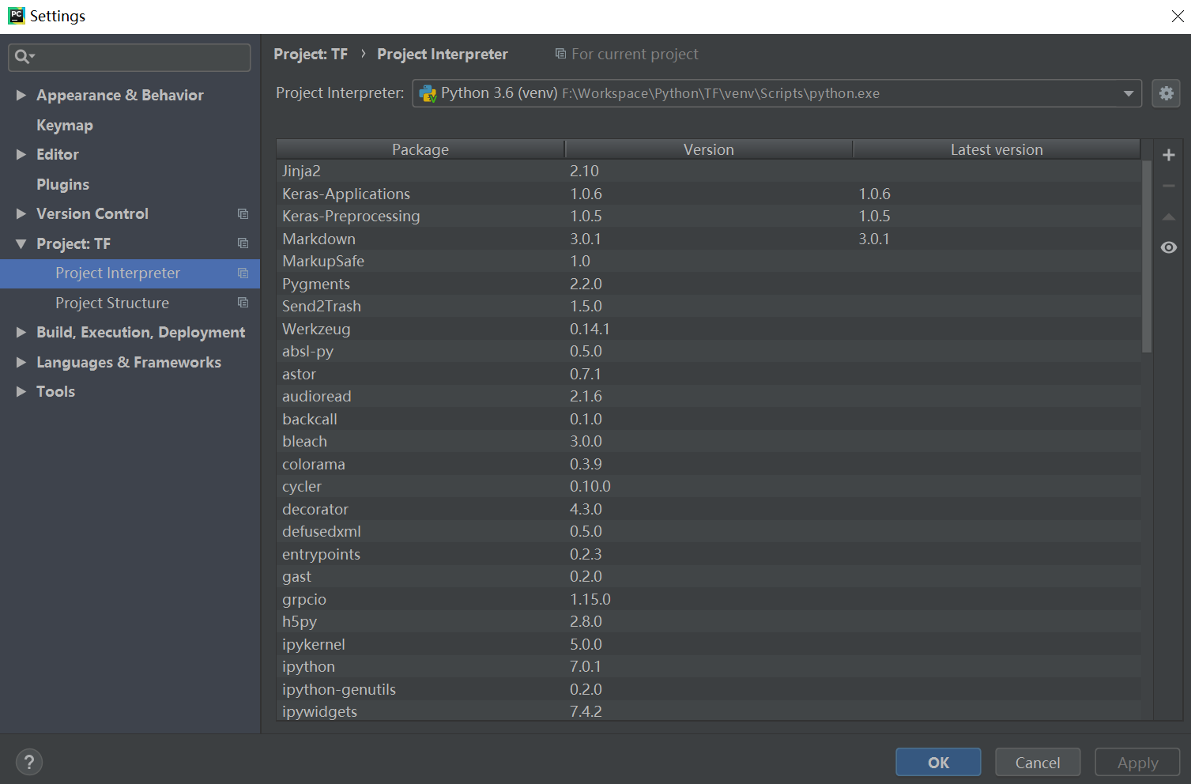Select the bleach package row
1191x784 pixels.
pyautogui.click(x=709, y=441)
